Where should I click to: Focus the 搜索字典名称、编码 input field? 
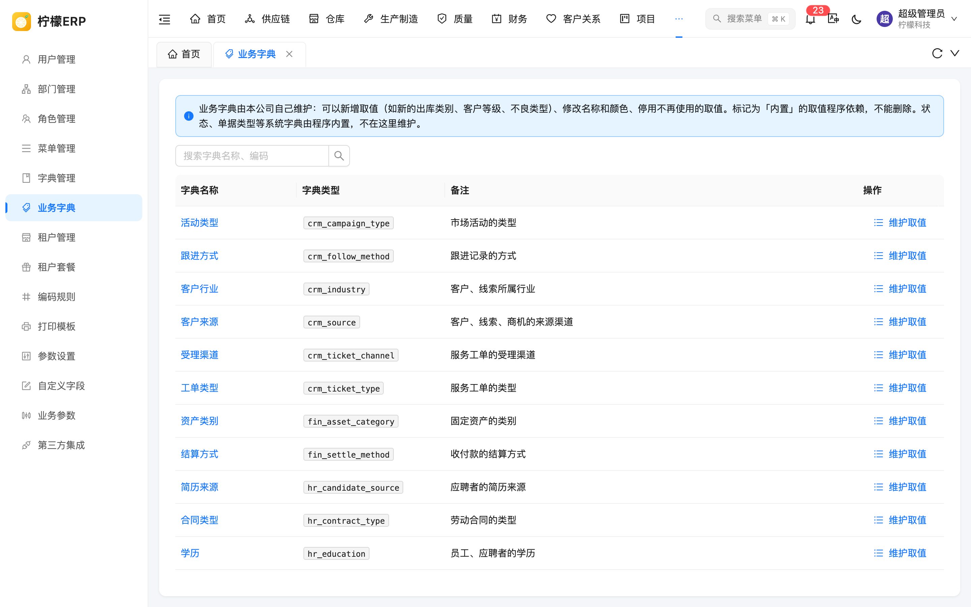click(252, 156)
